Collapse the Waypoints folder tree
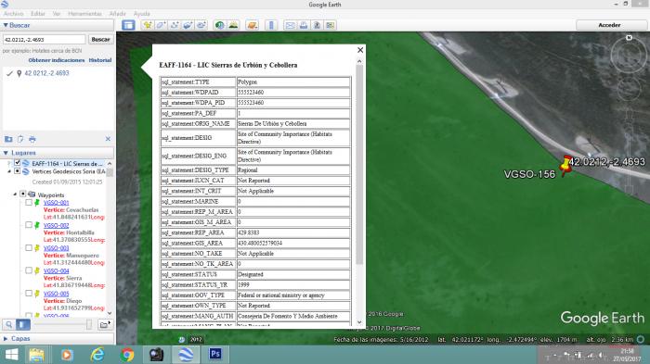 (x=15, y=194)
